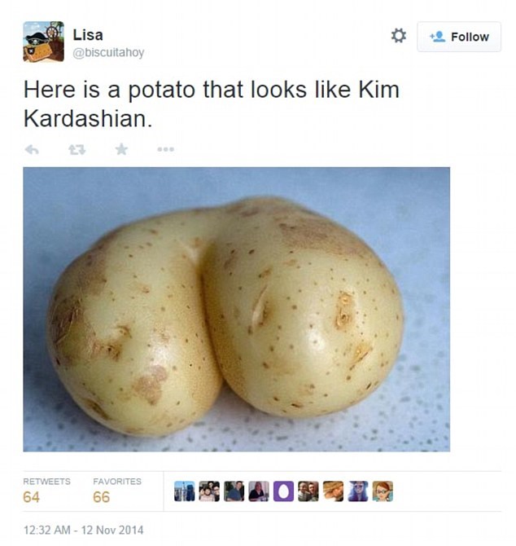Open the gear settings menu

[x=399, y=36]
